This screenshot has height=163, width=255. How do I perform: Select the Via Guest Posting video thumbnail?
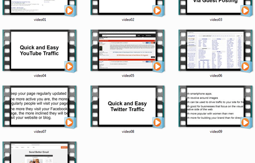[x=215, y=7]
